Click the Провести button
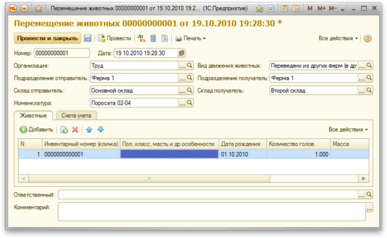387x238 pixels. 115,38
